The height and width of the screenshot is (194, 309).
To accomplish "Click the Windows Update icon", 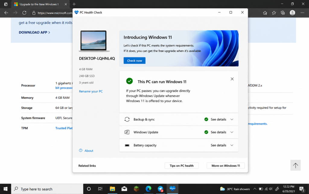I will [x=127, y=132].
